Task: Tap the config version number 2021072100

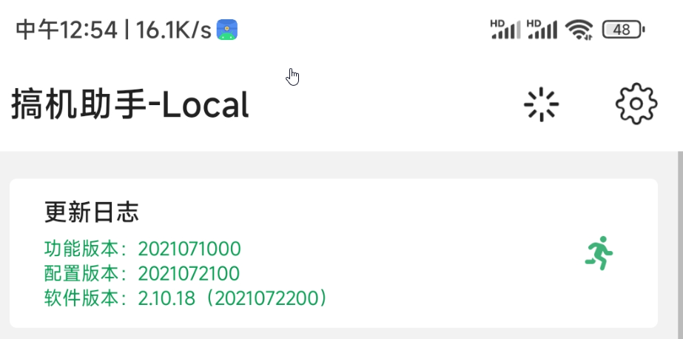Action: pyautogui.click(x=189, y=274)
